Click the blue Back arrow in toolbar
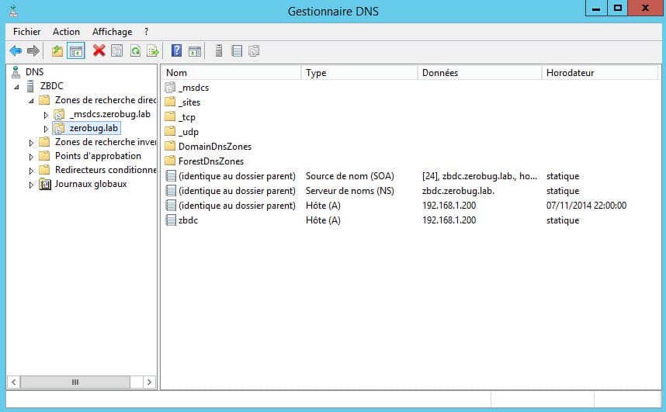This screenshot has width=666, height=412. pyautogui.click(x=16, y=51)
